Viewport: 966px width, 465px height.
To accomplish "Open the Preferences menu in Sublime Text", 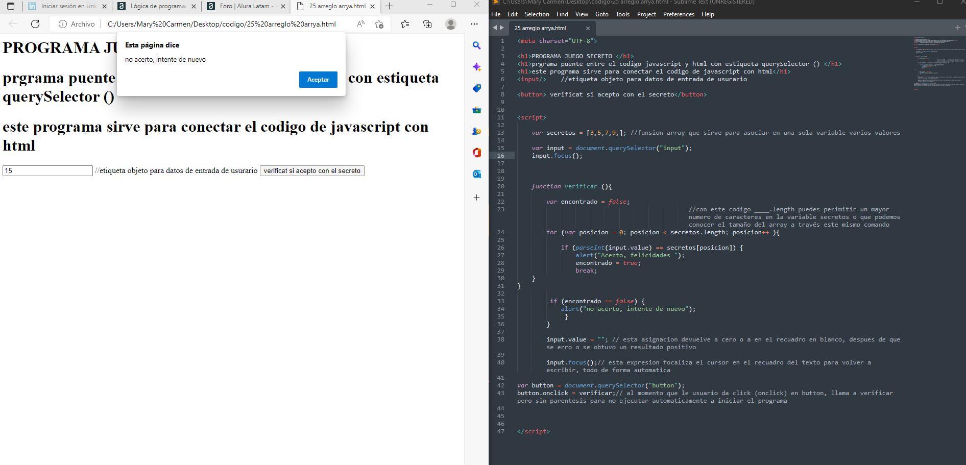I will pos(679,14).
